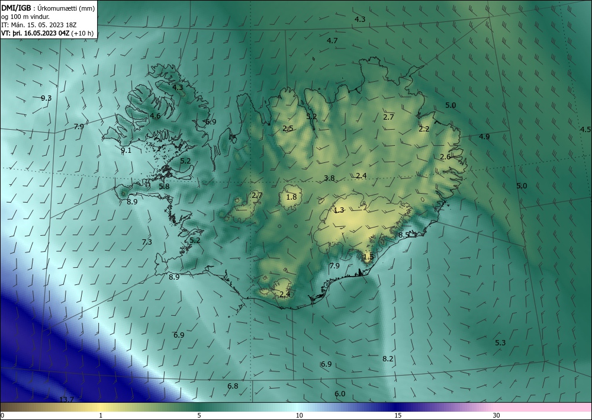Viewport: 592px width, 420px height.
Task: Click the 13.7 value over the ocean
Action: (x=67, y=400)
